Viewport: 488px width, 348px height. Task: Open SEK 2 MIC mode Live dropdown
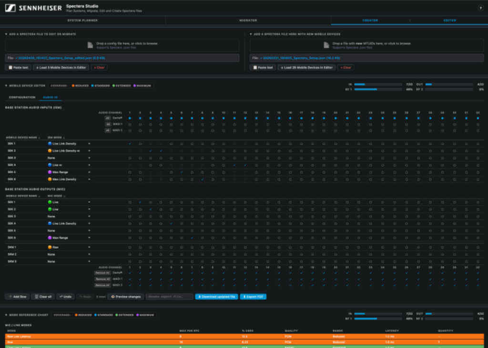click(x=69, y=209)
